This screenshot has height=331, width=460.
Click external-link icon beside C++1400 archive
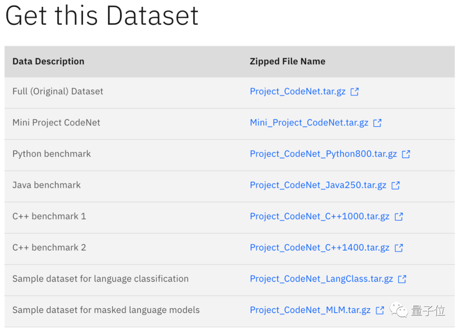coord(399,248)
